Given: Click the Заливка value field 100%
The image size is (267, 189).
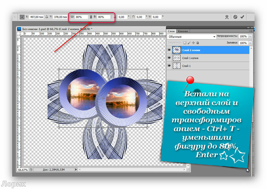Looking at the screenshot, I should pyautogui.click(x=243, y=43).
